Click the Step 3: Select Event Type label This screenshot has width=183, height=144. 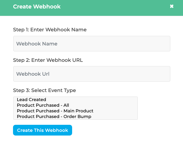44,90
